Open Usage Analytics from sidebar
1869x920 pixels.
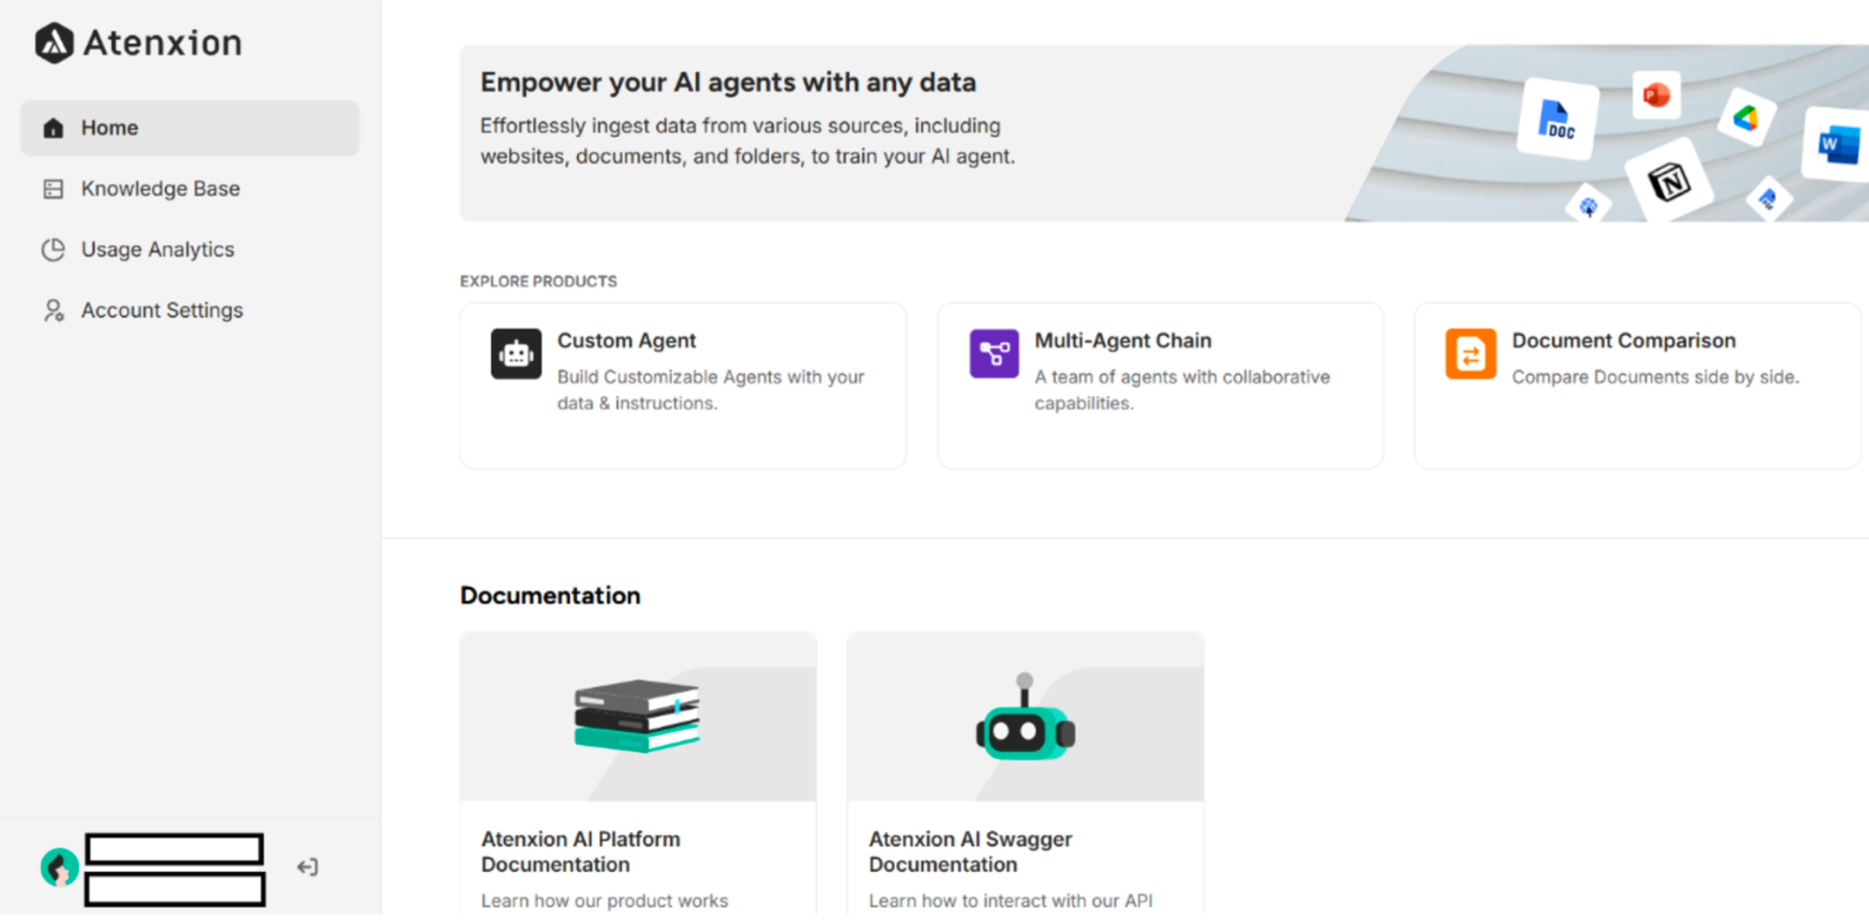point(157,250)
